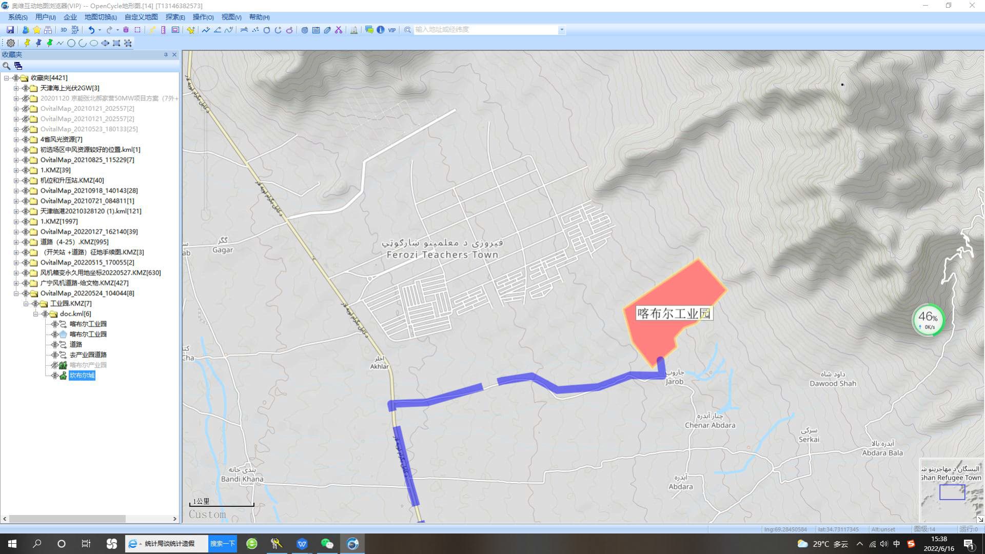Click the Delete trash icon in toolbar
The width and height of the screenshot is (985, 554).
[126, 30]
